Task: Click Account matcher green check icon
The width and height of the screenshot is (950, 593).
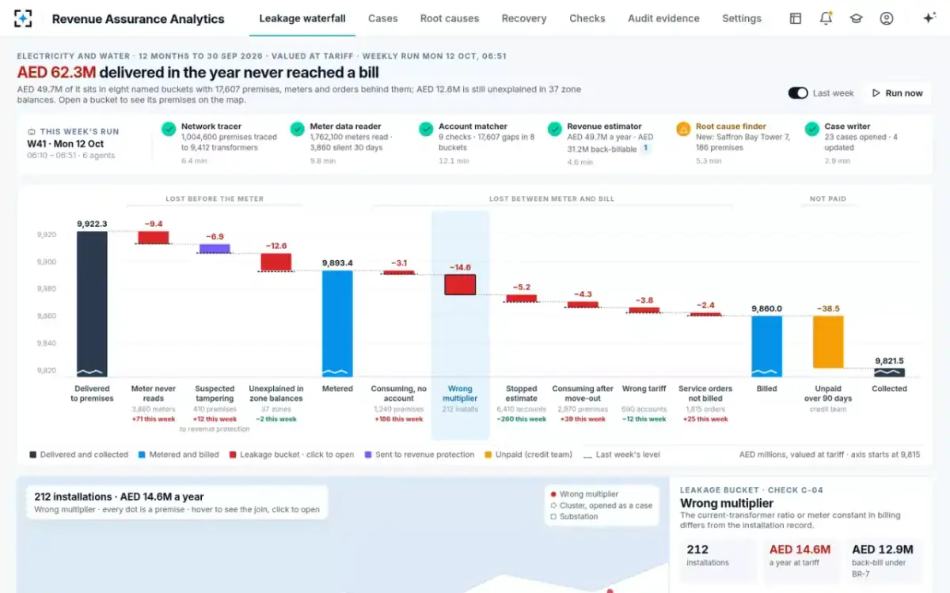Action: point(426,129)
